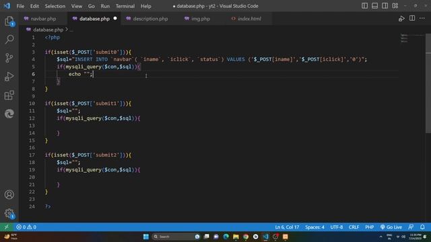This screenshot has height=242, width=431.
Task: Expand the breadcrumb ellipsis after database.php
Action: 71,30
